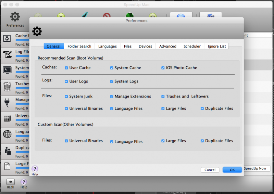This screenshot has width=274, height=194.
Task: Toggle System Junk checkbox
Action: (x=66, y=96)
